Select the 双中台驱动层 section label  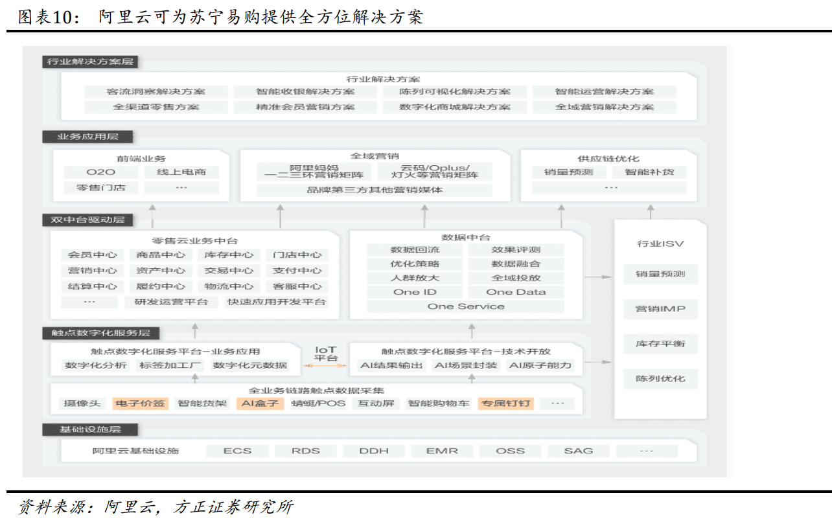tap(87, 221)
